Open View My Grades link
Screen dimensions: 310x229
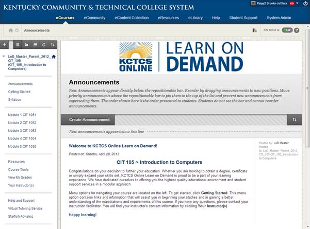[20, 178]
